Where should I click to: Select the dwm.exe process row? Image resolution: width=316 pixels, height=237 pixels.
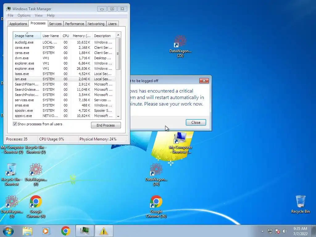click(64, 58)
